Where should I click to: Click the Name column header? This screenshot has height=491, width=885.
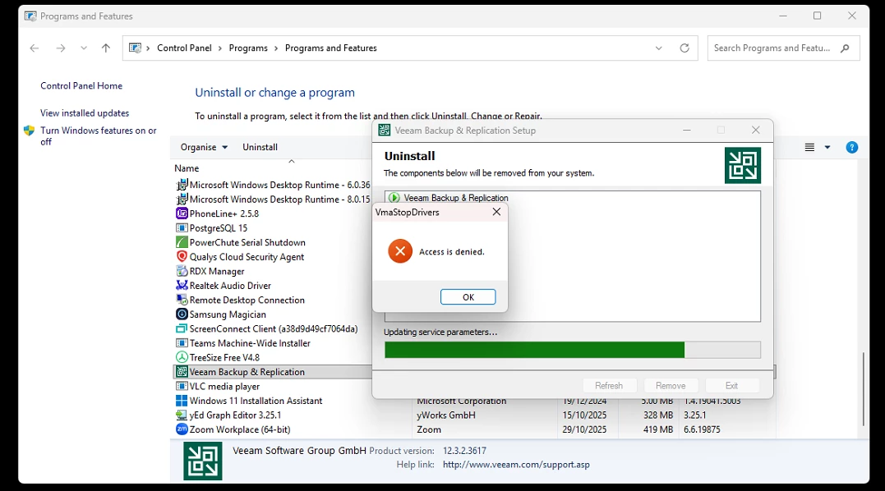(187, 168)
